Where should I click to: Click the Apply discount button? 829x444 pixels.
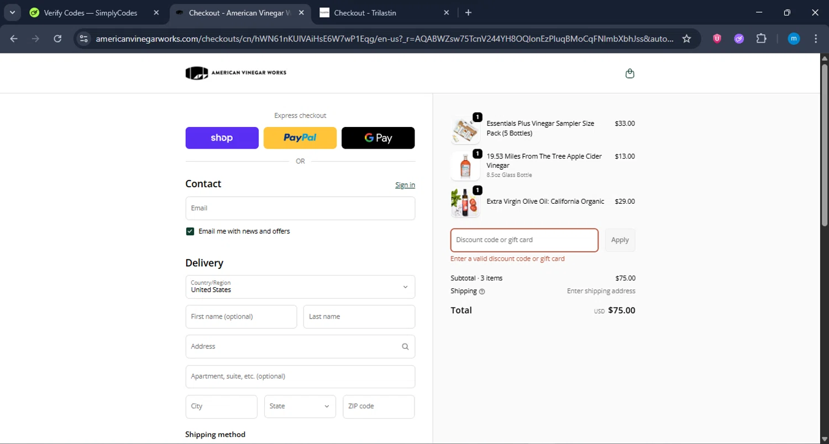pyautogui.click(x=620, y=240)
